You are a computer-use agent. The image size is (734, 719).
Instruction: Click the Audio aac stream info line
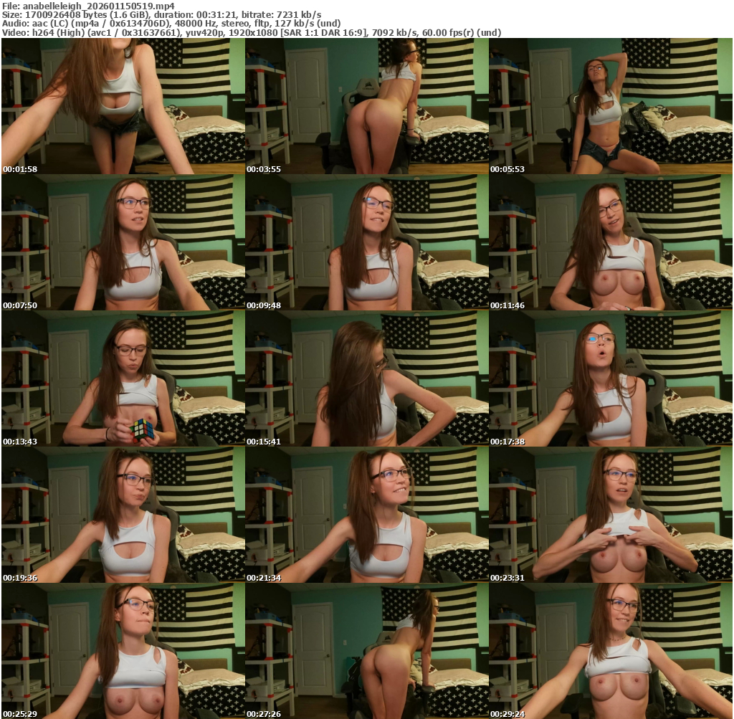(171, 24)
